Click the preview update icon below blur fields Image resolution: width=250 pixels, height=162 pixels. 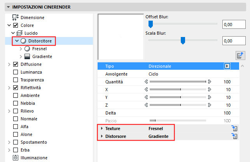click(x=240, y=55)
